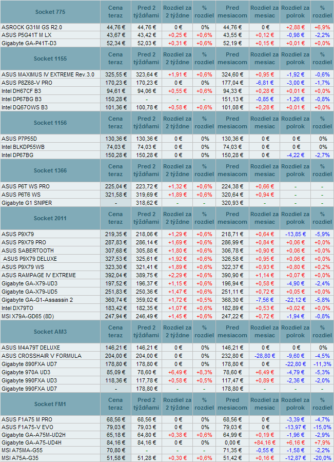Select Gigabyte 990FXA UD3 product name
Image resolution: width=334 pixels, height=462 pixels.
pyautogui.click(x=29, y=381)
